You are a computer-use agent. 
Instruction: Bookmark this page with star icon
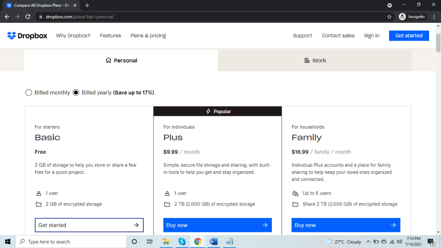click(389, 17)
